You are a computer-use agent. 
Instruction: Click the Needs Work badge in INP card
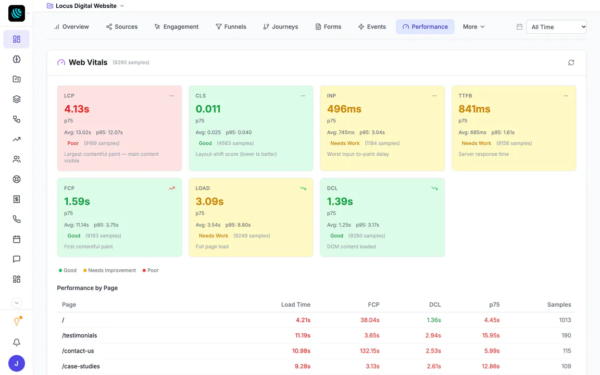coord(345,143)
